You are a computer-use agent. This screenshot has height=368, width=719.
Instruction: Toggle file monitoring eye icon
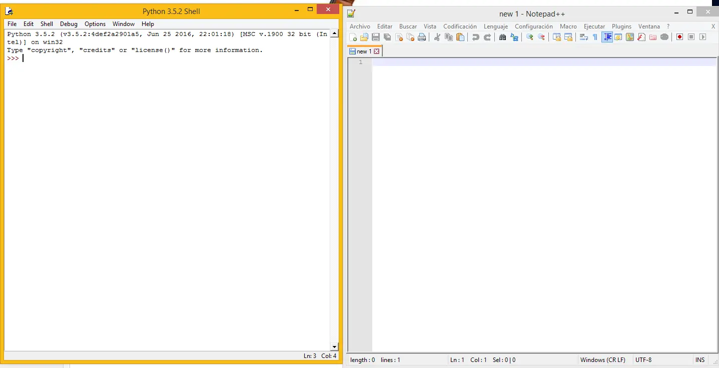click(x=664, y=37)
